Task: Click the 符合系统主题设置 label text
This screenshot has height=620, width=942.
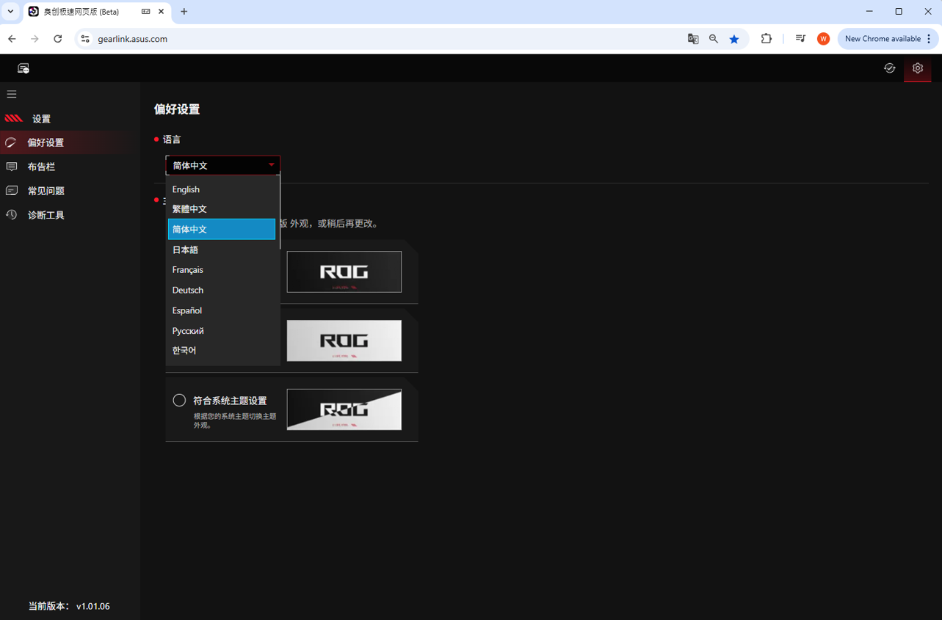Action: click(230, 401)
